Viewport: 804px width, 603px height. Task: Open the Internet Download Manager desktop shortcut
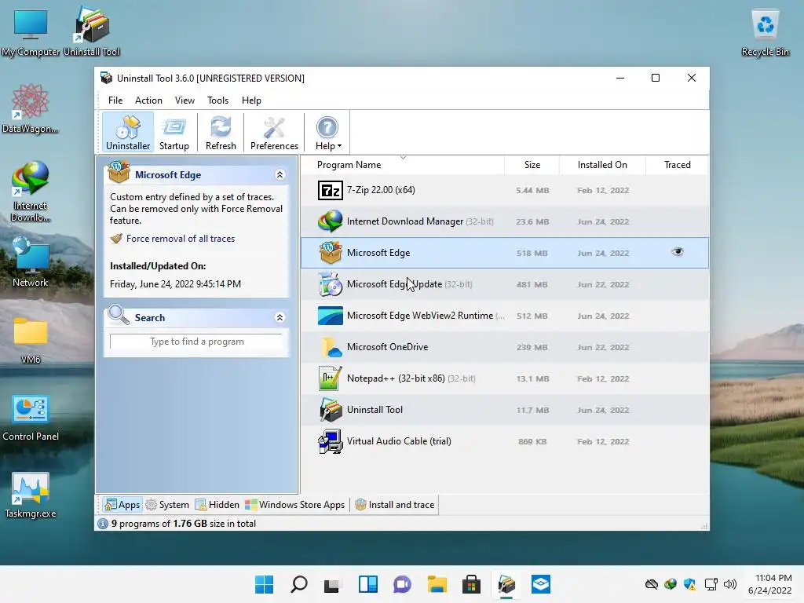(31, 192)
